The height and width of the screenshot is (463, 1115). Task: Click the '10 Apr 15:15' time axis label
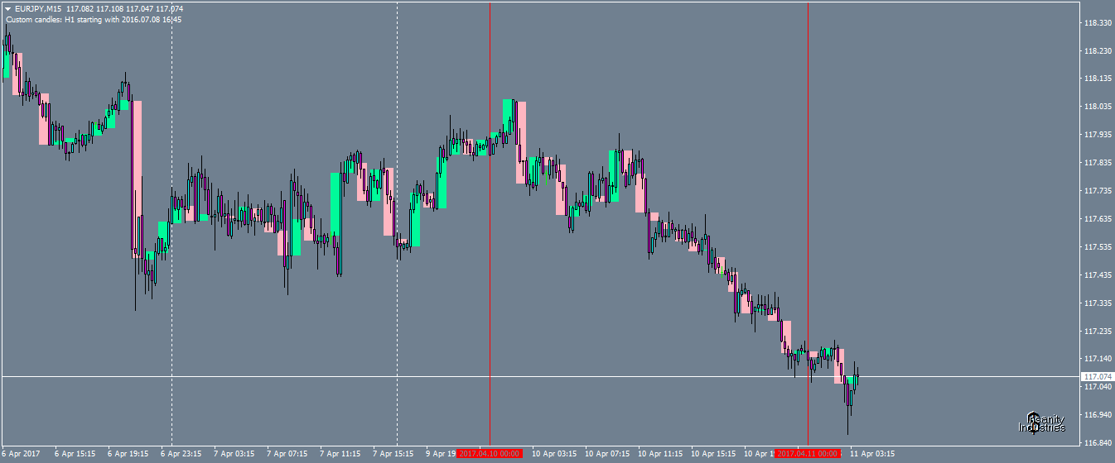(x=713, y=454)
